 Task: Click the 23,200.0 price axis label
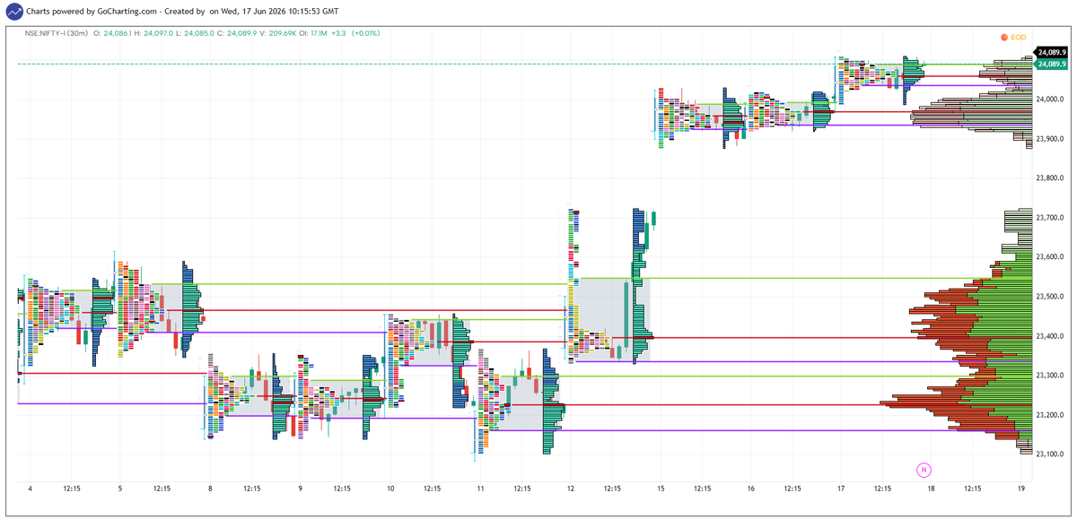tap(1050, 415)
